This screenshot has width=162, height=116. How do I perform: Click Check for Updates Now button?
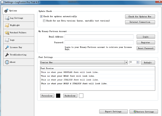[140, 17]
